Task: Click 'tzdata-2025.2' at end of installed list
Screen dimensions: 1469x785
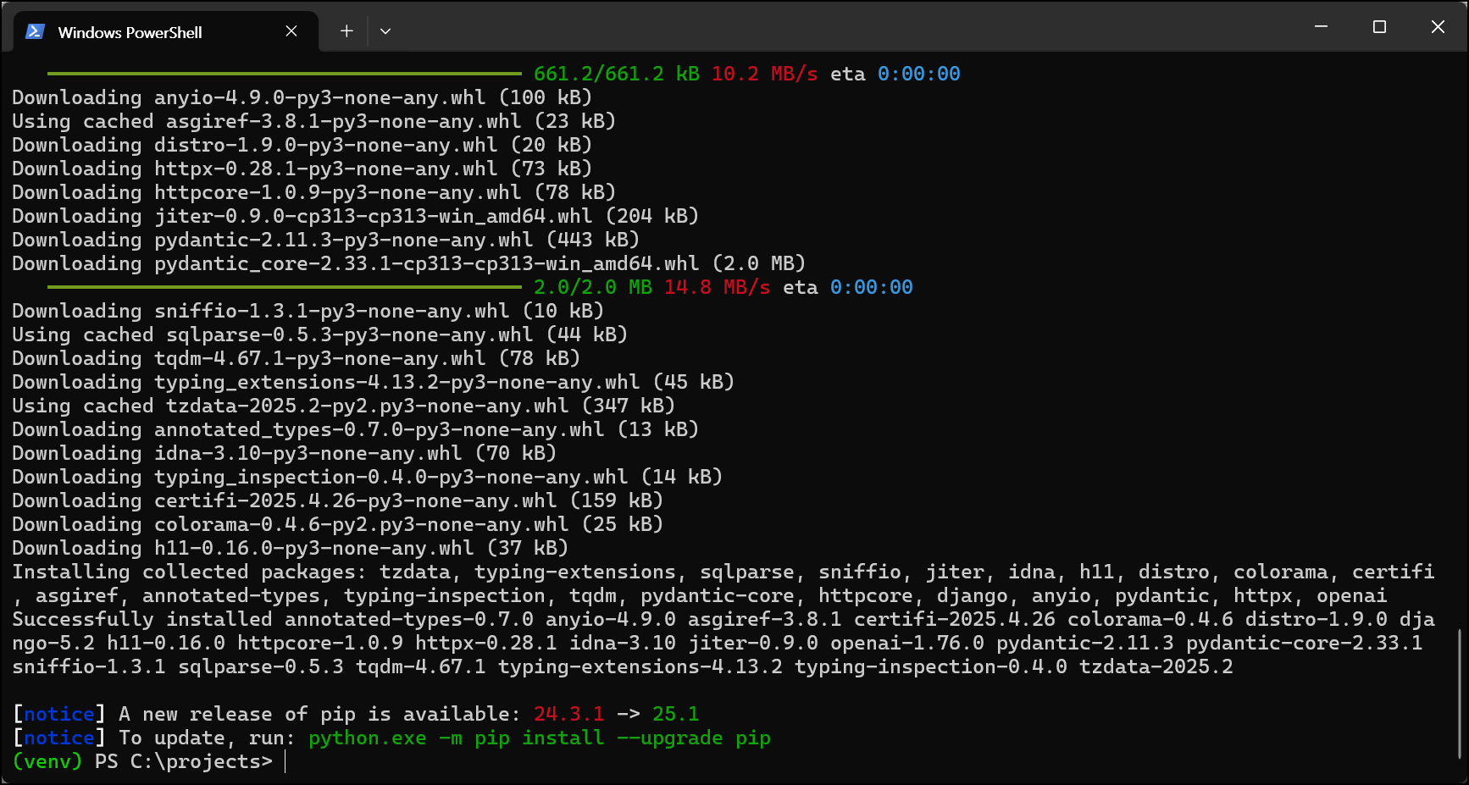Action: coord(1156,666)
